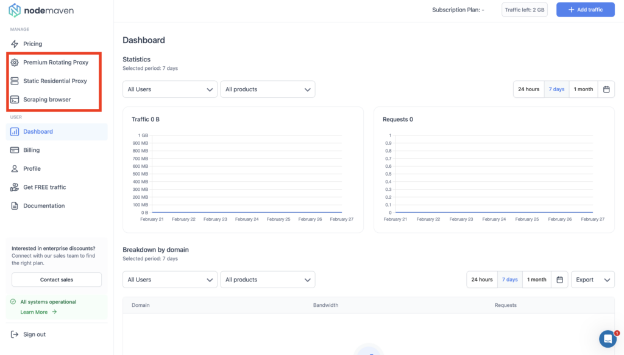Click the Contact sales button
Image resolution: width=624 pixels, height=355 pixels.
pyautogui.click(x=57, y=280)
